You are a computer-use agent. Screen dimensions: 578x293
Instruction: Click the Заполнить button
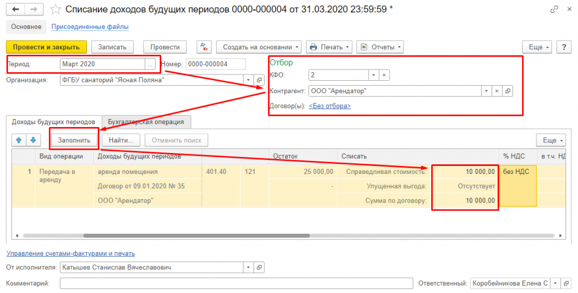pos(75,140)
